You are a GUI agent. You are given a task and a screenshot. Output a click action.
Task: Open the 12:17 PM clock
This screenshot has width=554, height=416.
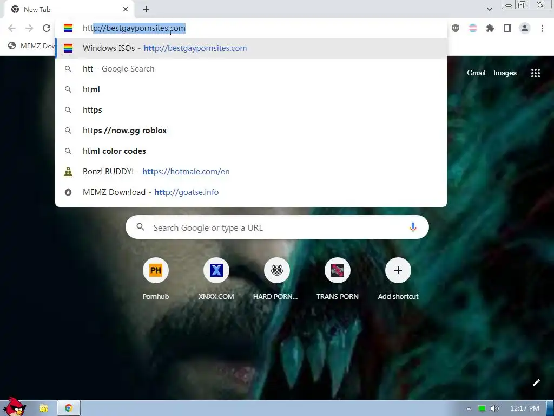pyautogui.click(x=525, y=408)
